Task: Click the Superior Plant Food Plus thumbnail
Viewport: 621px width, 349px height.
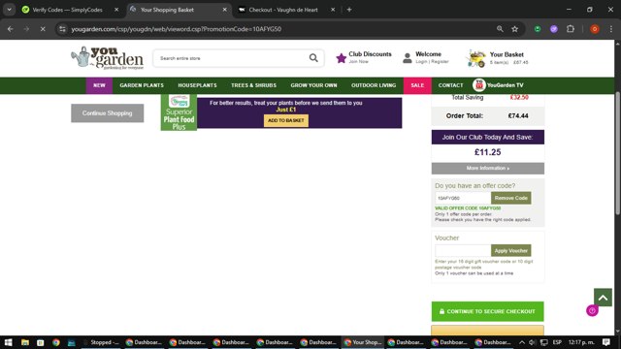Action: 179,112
